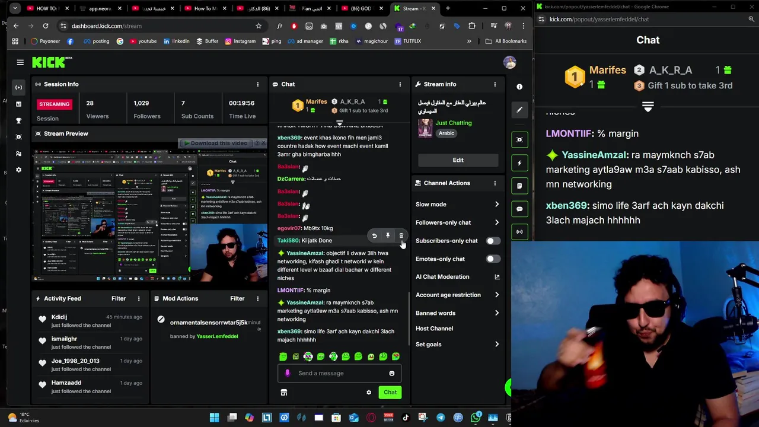Viewport: 759px width, 427px height.
Task: Close the Download this video overlay
Action: 263,143
